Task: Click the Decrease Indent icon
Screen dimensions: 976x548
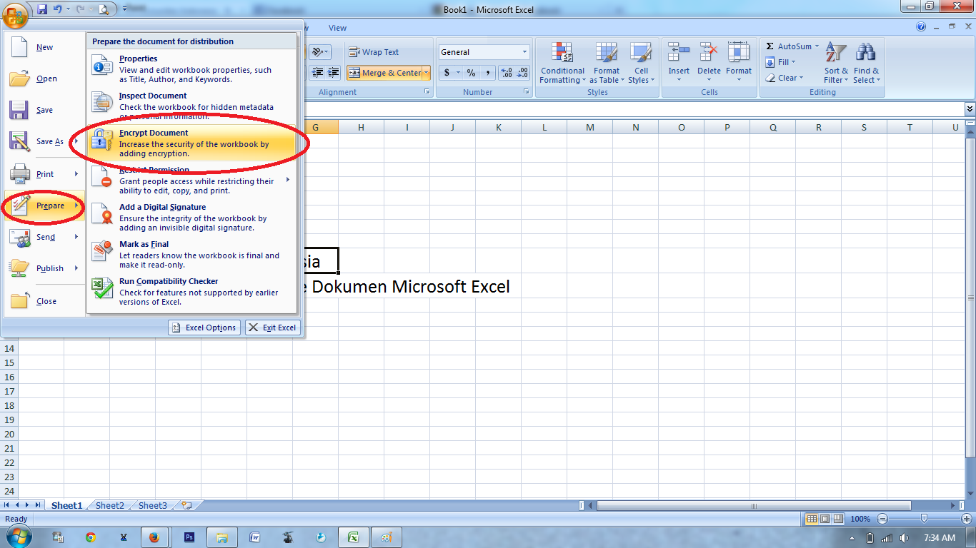Action: pos(317,73)
